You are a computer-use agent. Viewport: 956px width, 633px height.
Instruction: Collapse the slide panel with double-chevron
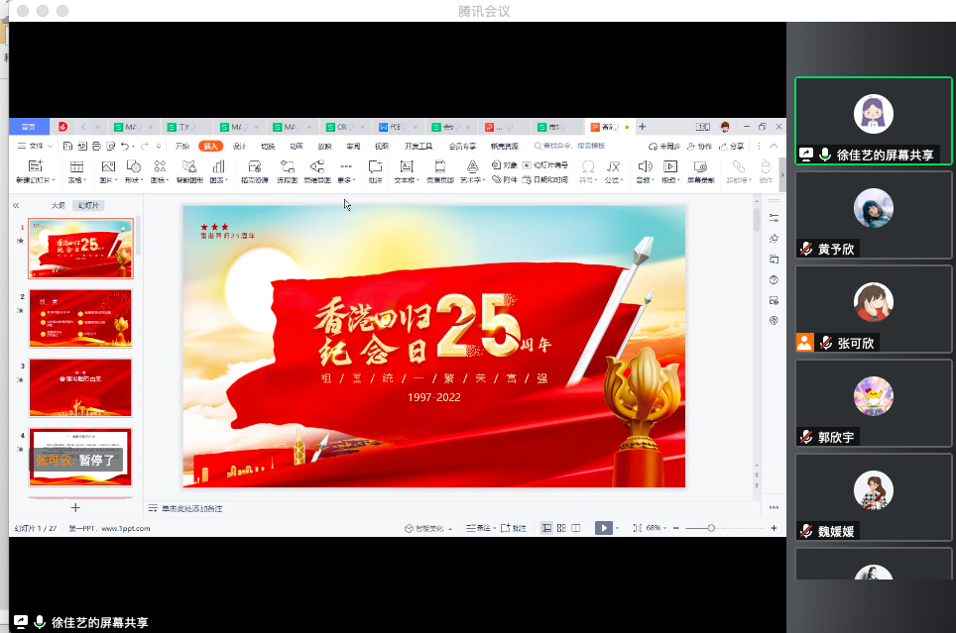coord(16,205)
